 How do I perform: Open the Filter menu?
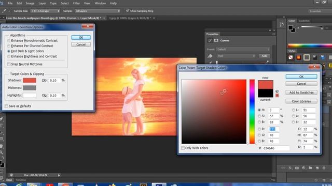[x=76, y=3]
